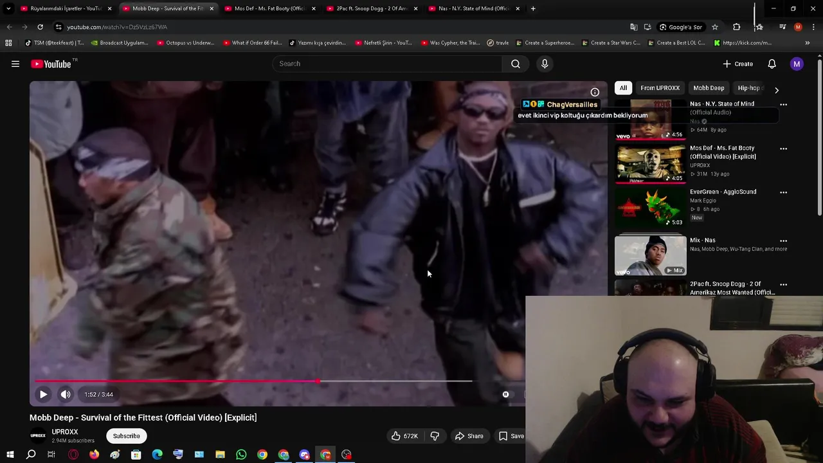
Task: Open options for EverGreen AggioSound
Action: 783,192
